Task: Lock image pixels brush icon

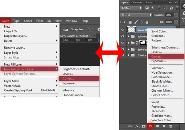Action: (136, 22)
